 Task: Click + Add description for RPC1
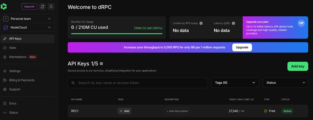point(177,111)
